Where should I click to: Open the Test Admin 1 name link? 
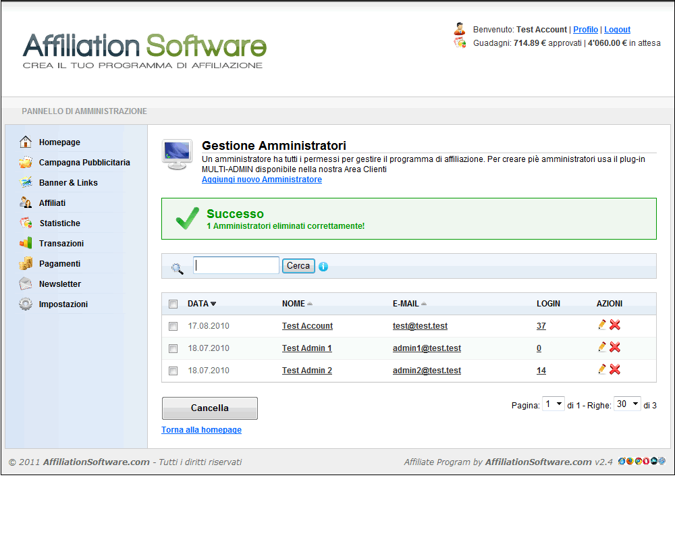pyautogui.click(x=307, y=348)
